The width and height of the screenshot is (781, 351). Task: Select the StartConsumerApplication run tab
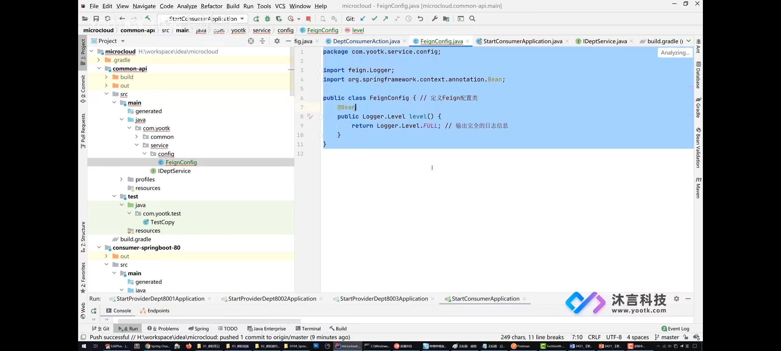point(486,298)
